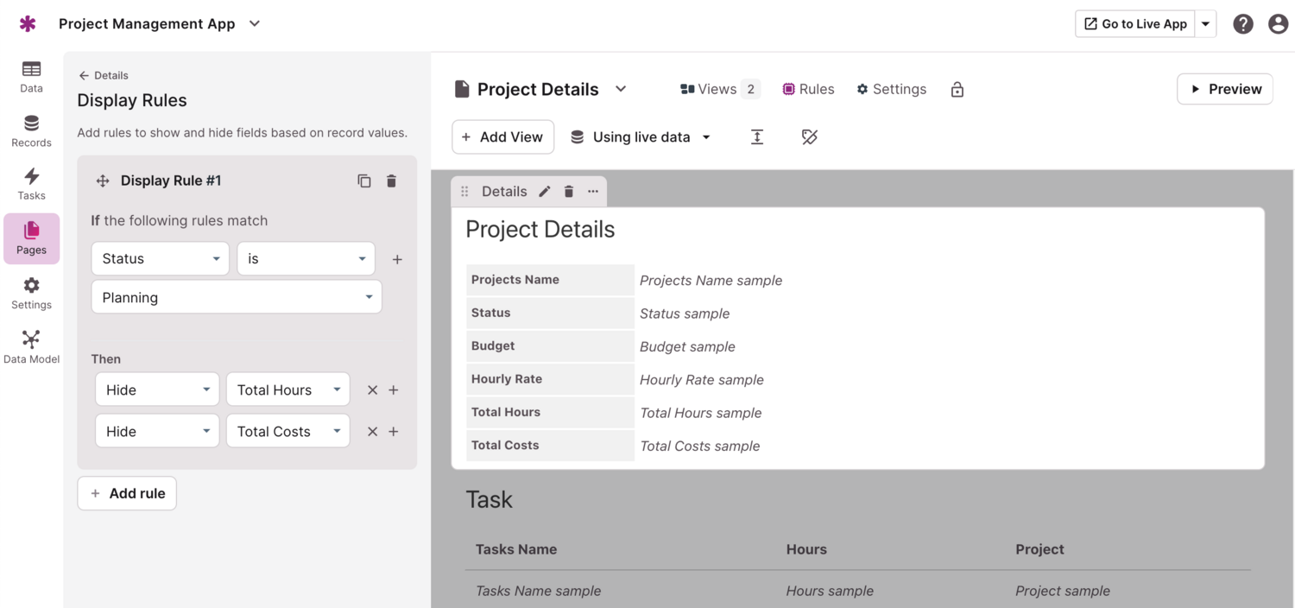Go back to Details link
Screen dimensions: 1295x608
[x=104, y=76]
